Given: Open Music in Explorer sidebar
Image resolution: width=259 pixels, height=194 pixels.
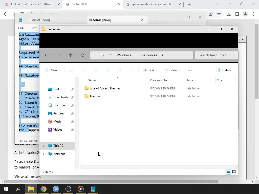Looking at the screenshot, I should coord(57,122).
